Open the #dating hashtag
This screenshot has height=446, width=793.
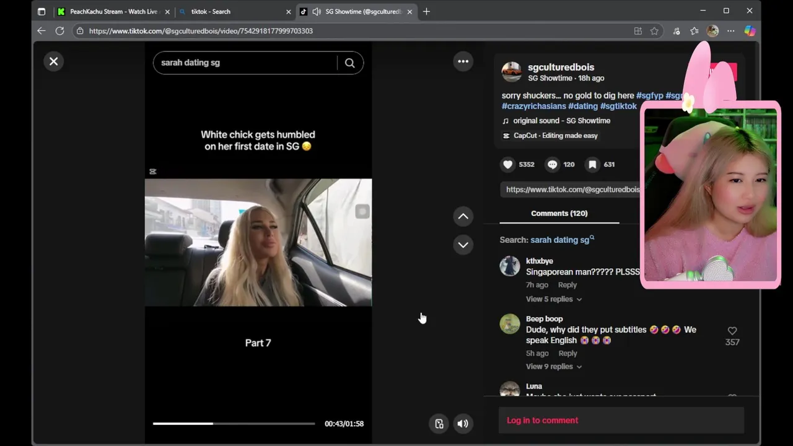583,106
